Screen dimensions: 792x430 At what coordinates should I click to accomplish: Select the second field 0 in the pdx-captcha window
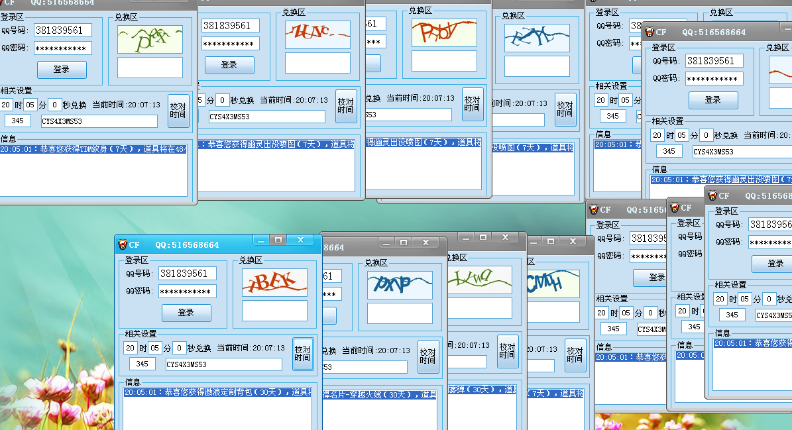(54, 105)
